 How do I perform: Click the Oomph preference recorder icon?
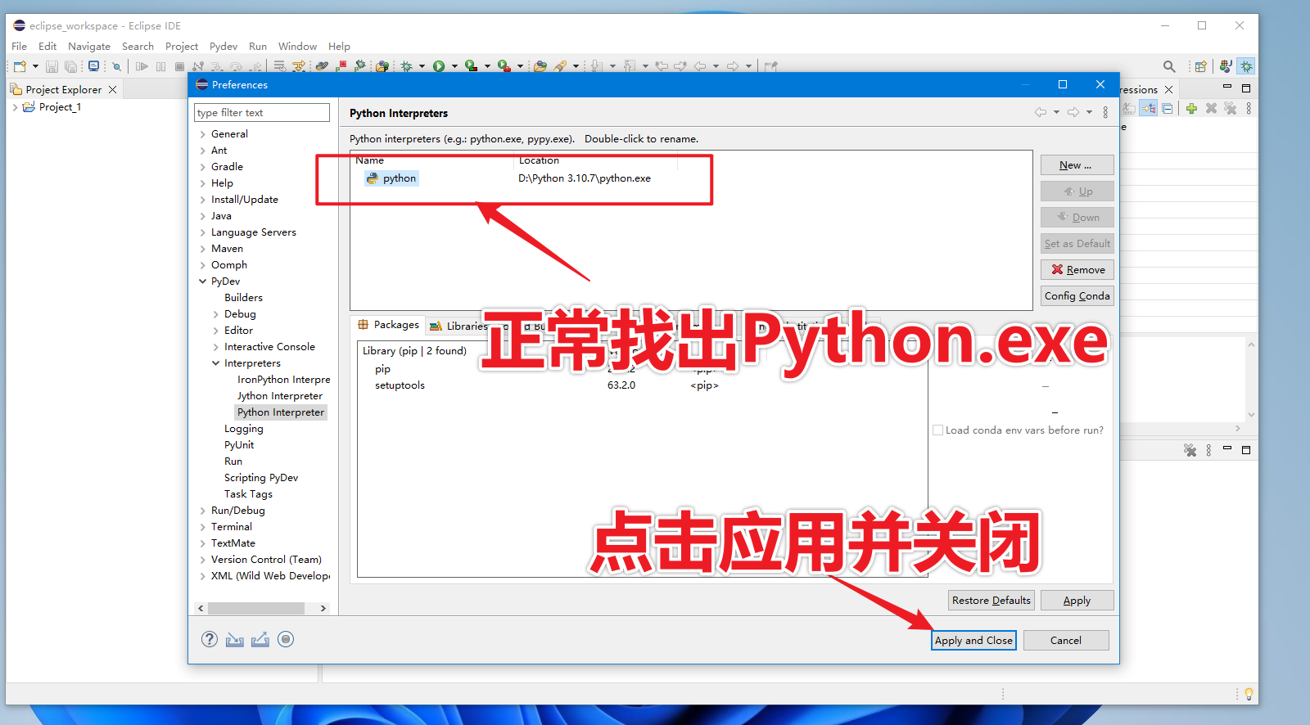coord(286,640)
